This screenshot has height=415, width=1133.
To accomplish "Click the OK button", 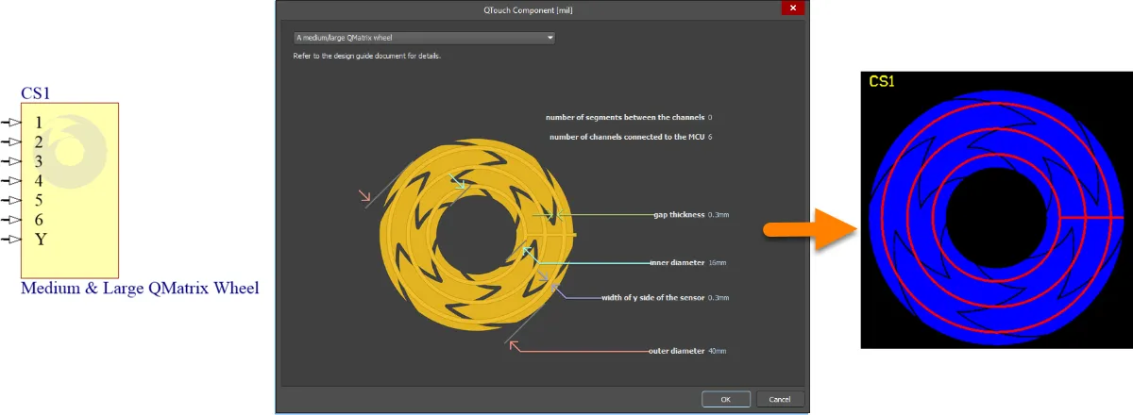I will pos(726,399).
